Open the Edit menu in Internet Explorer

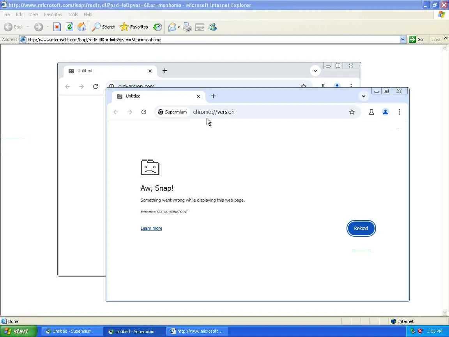click(x=19, y=14)
